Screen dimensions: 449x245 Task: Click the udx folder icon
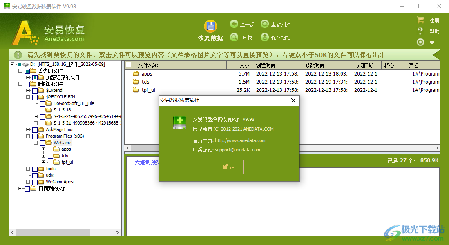[41, 175]
